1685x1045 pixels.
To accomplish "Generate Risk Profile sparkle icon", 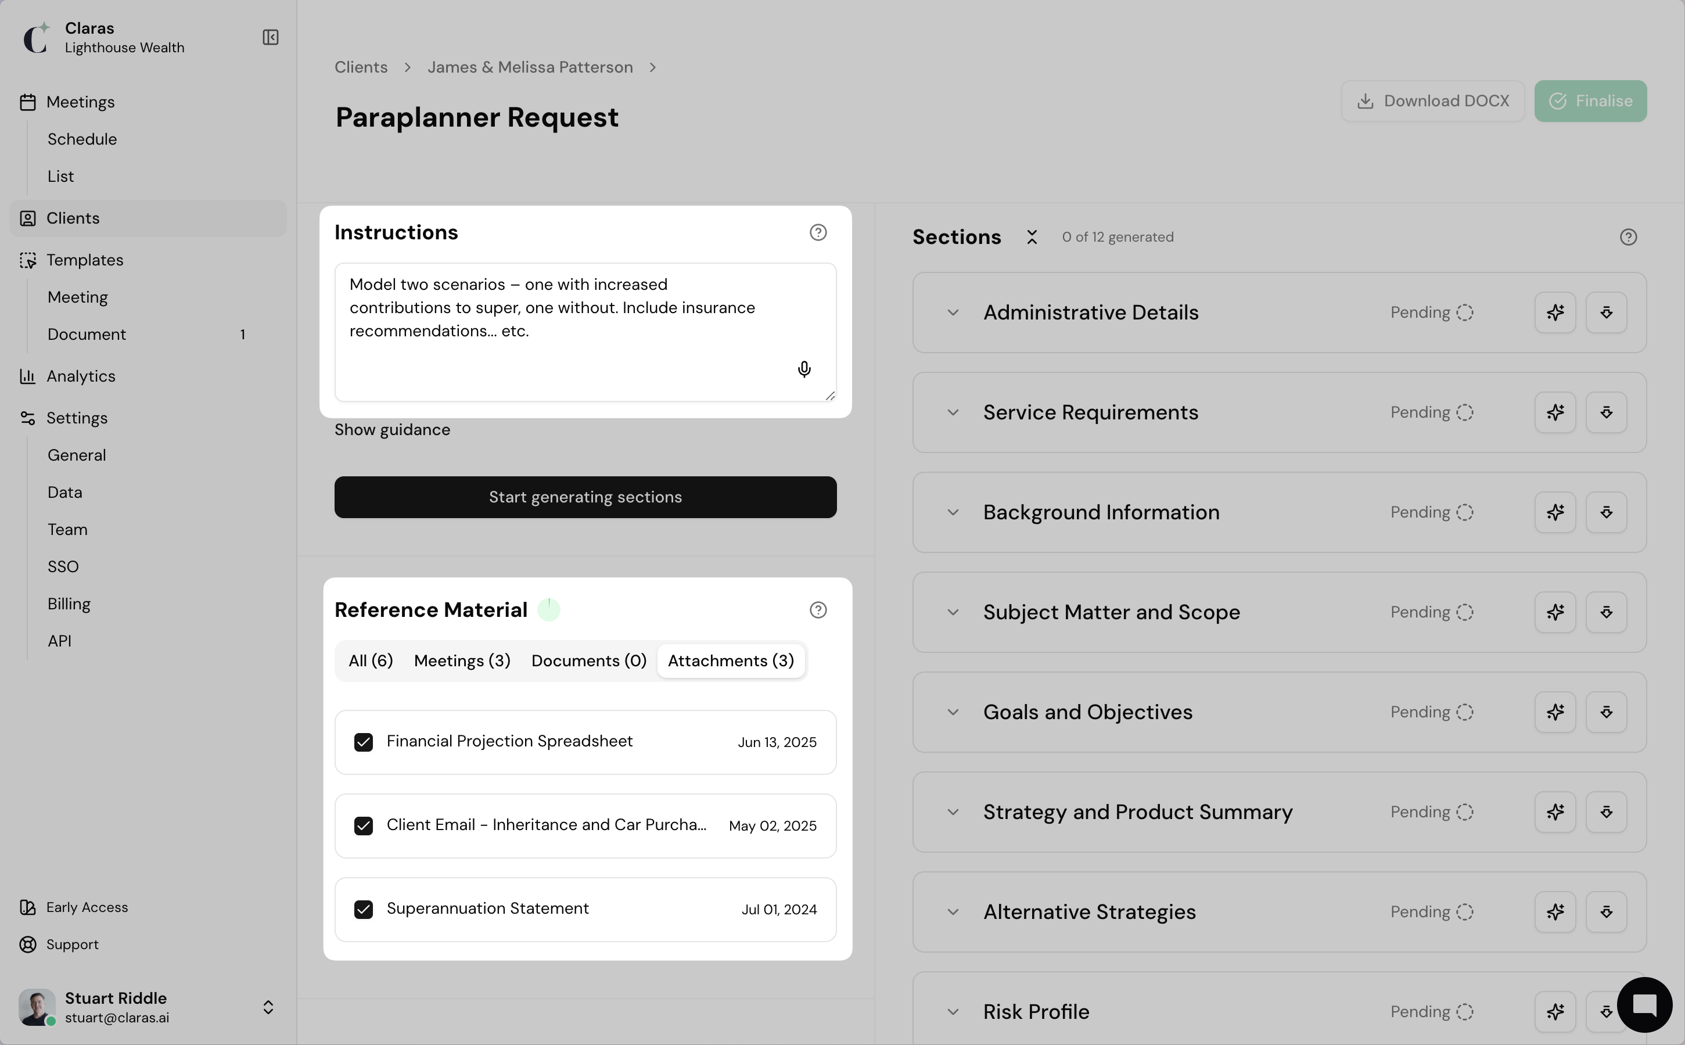I will pyautogui.click(x=1554, y=1012).
